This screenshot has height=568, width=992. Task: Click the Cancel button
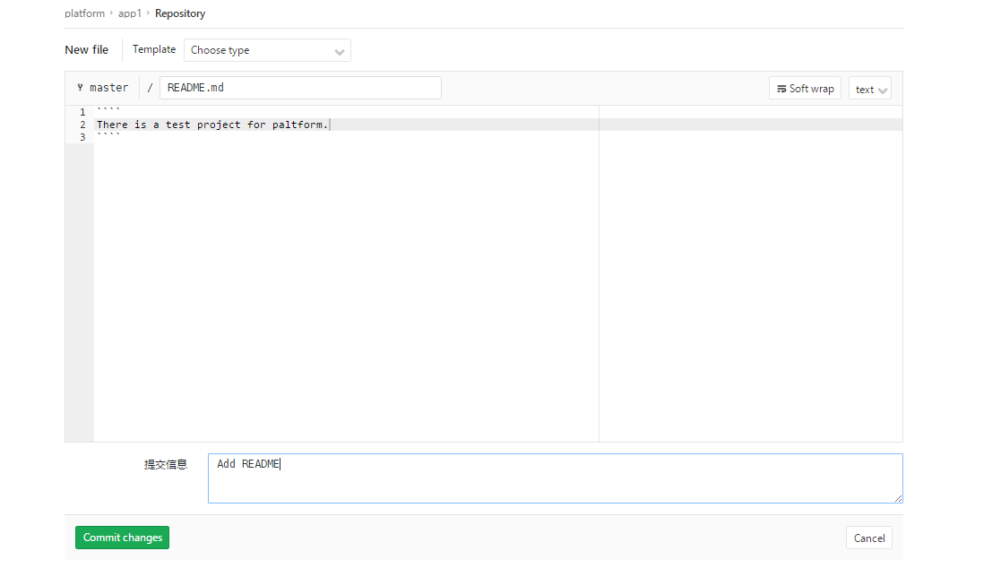pos(868,538)
